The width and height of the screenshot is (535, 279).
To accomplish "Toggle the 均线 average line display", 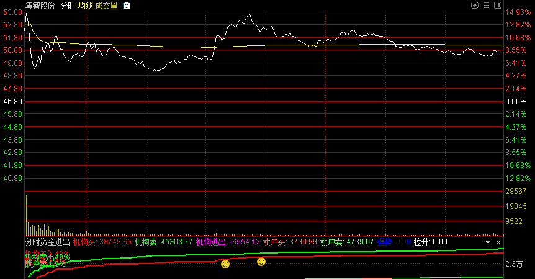I will (x=85, y=6).
